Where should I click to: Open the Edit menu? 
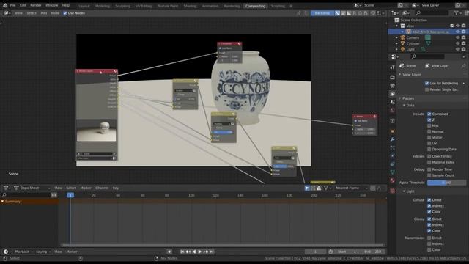tap(23, 5)
